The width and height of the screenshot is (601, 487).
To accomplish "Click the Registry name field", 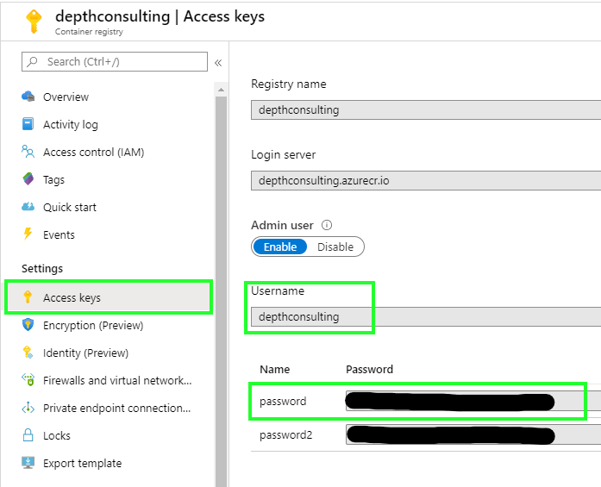I will tap(426, 110).
